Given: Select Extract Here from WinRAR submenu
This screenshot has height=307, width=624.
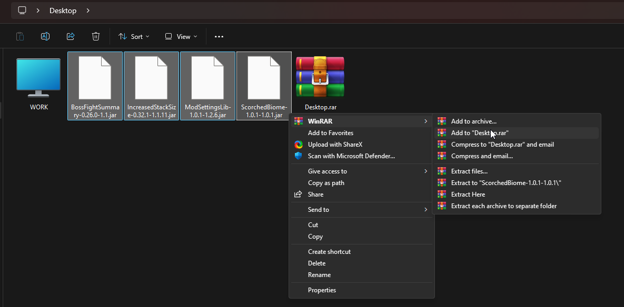Looking at the screenshot, I should 468,195.
